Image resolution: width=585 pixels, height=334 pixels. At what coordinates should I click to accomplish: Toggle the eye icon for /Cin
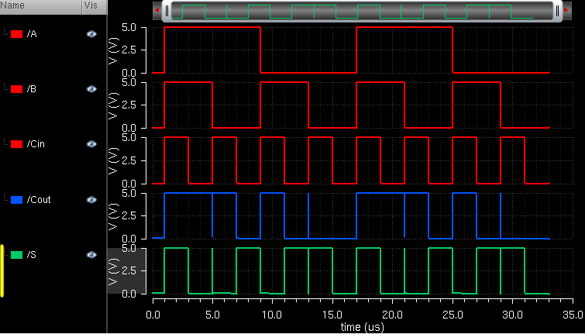91,144
